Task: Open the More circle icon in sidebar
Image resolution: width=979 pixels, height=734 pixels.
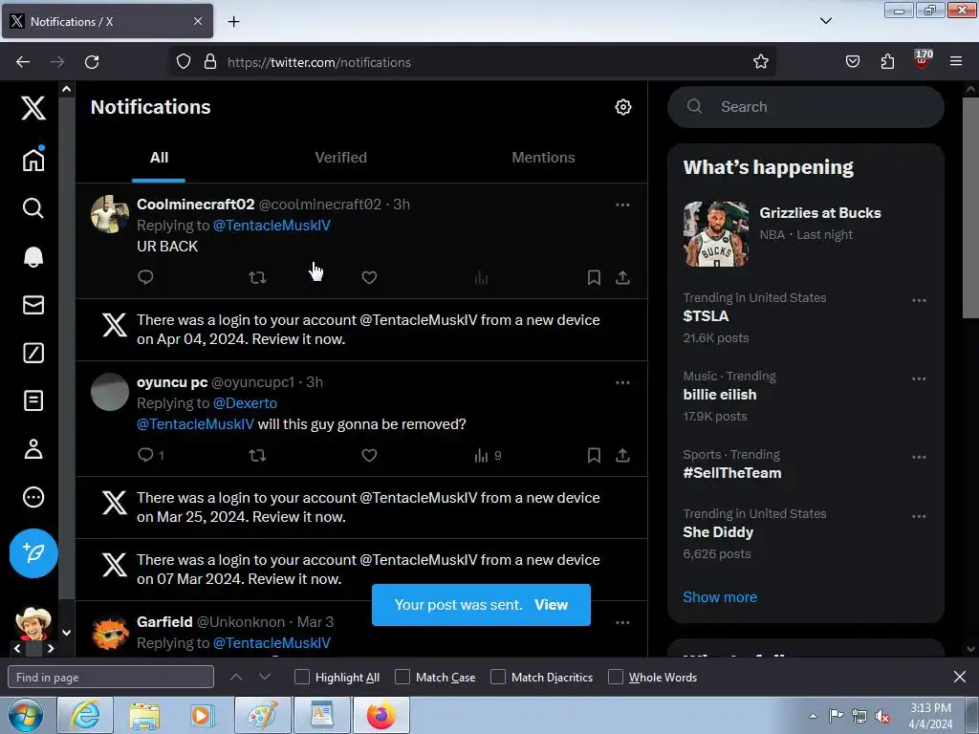Action: tap(33, 497)
